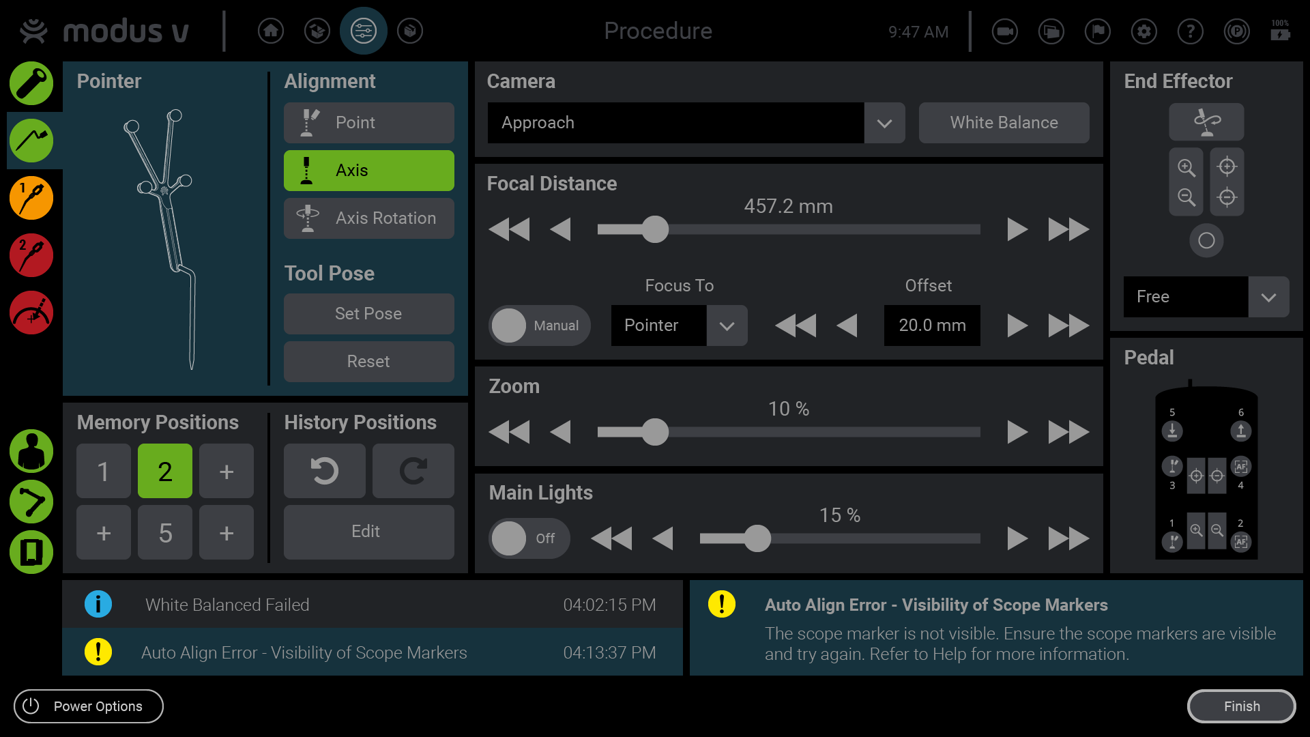
Task: Open the Focus To Pointer dropdown
Action: click(x=727, y=326)
